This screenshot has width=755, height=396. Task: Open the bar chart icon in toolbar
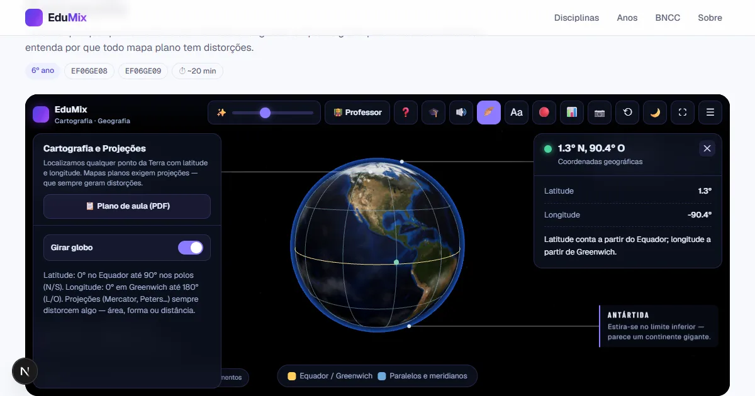[572, 113]
